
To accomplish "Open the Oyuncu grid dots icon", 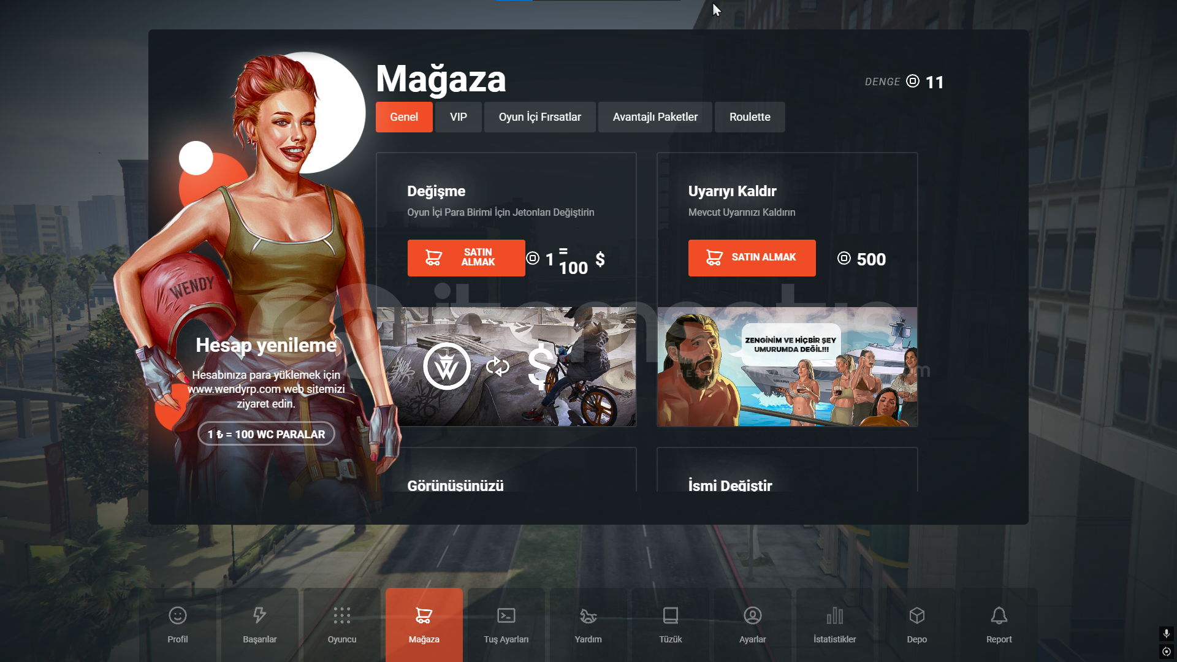I will click(342, 615).
